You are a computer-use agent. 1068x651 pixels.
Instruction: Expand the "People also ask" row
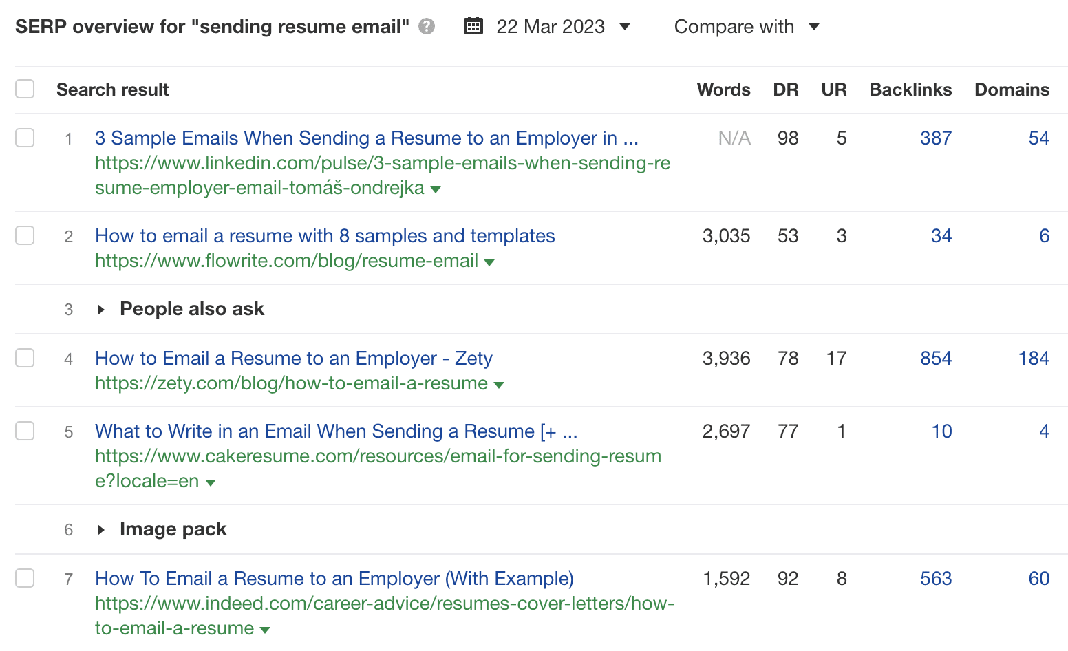[101, 309]
